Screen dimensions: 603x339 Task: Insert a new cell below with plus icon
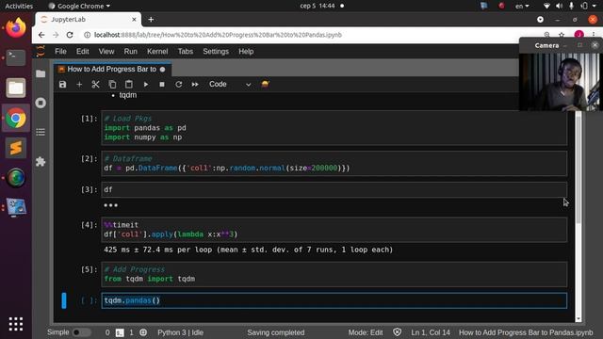(79, 84)
